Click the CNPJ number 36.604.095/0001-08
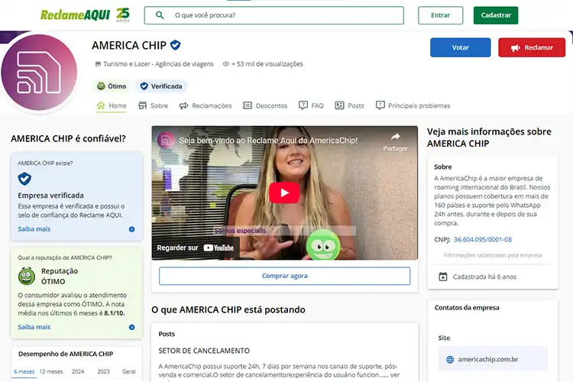 482,240
